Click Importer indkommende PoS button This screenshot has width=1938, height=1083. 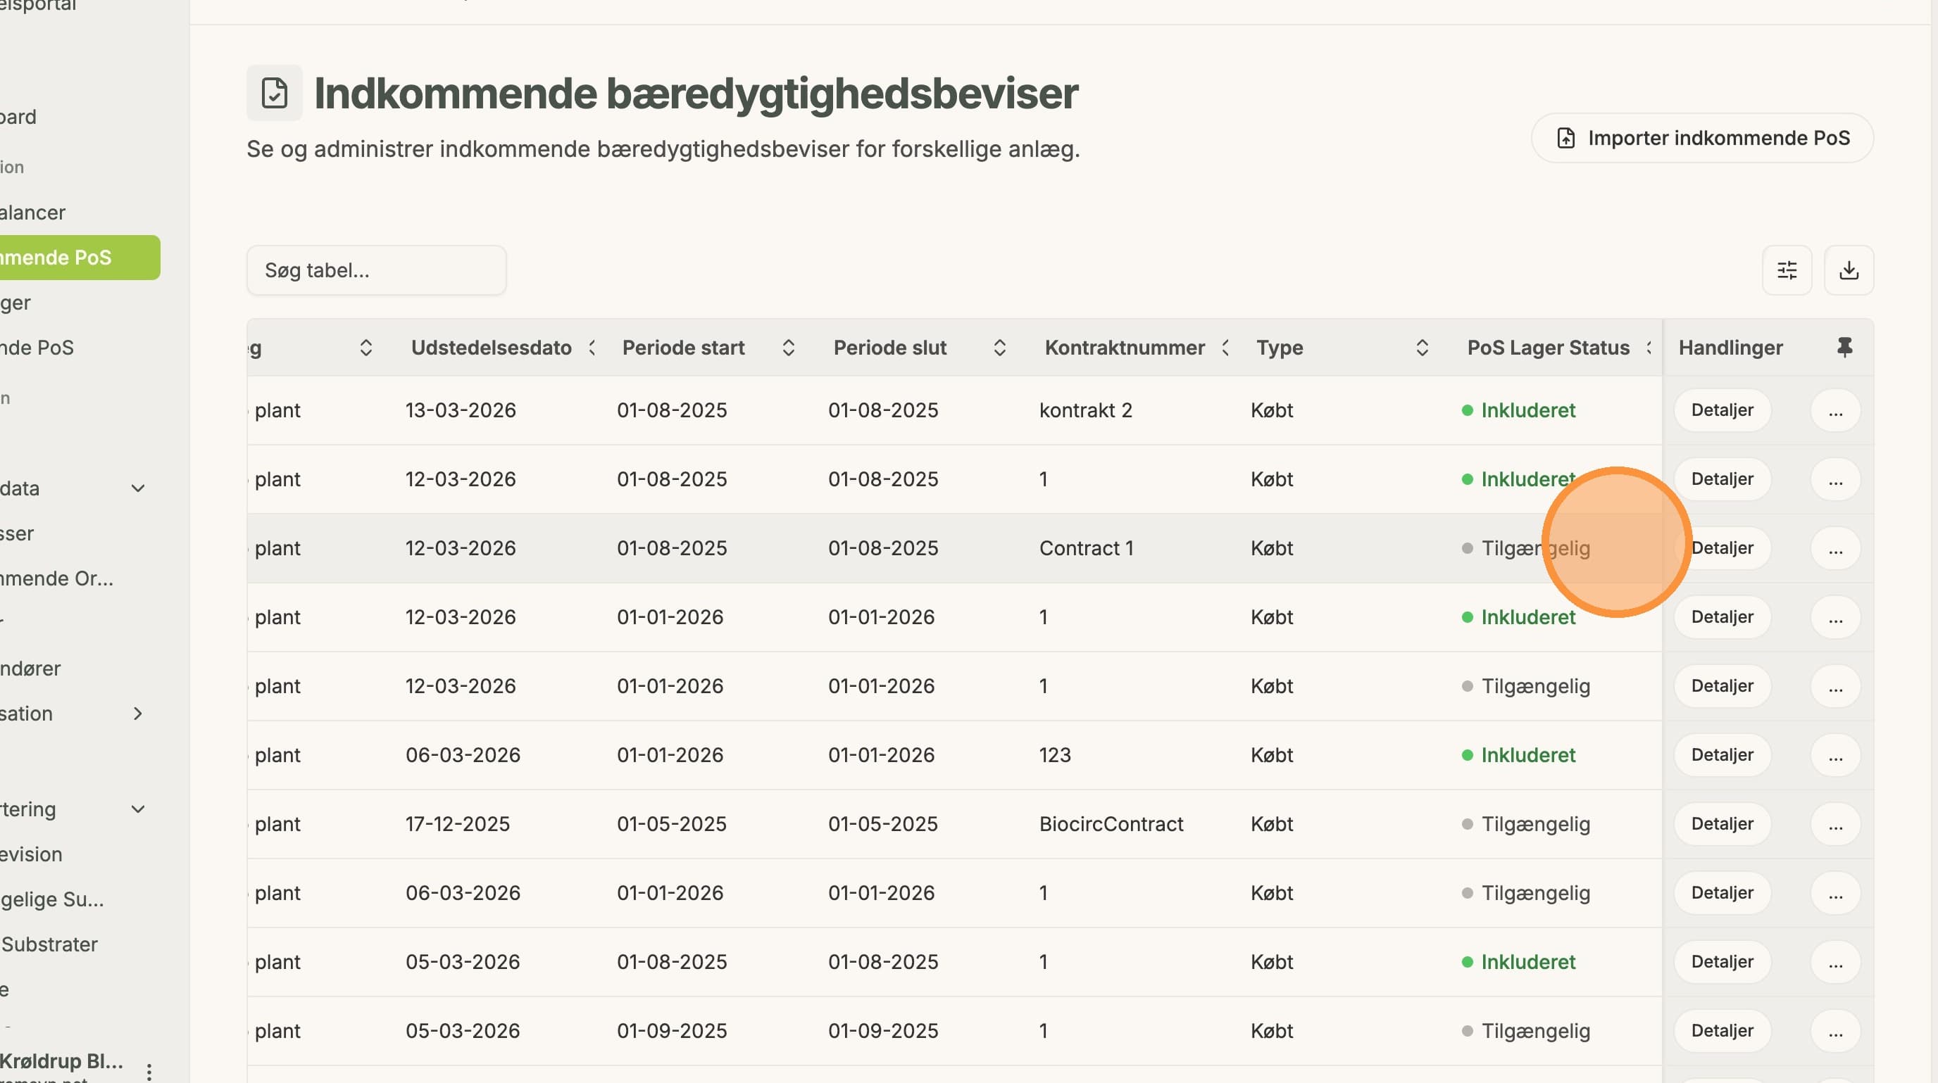coord(1702,139)
